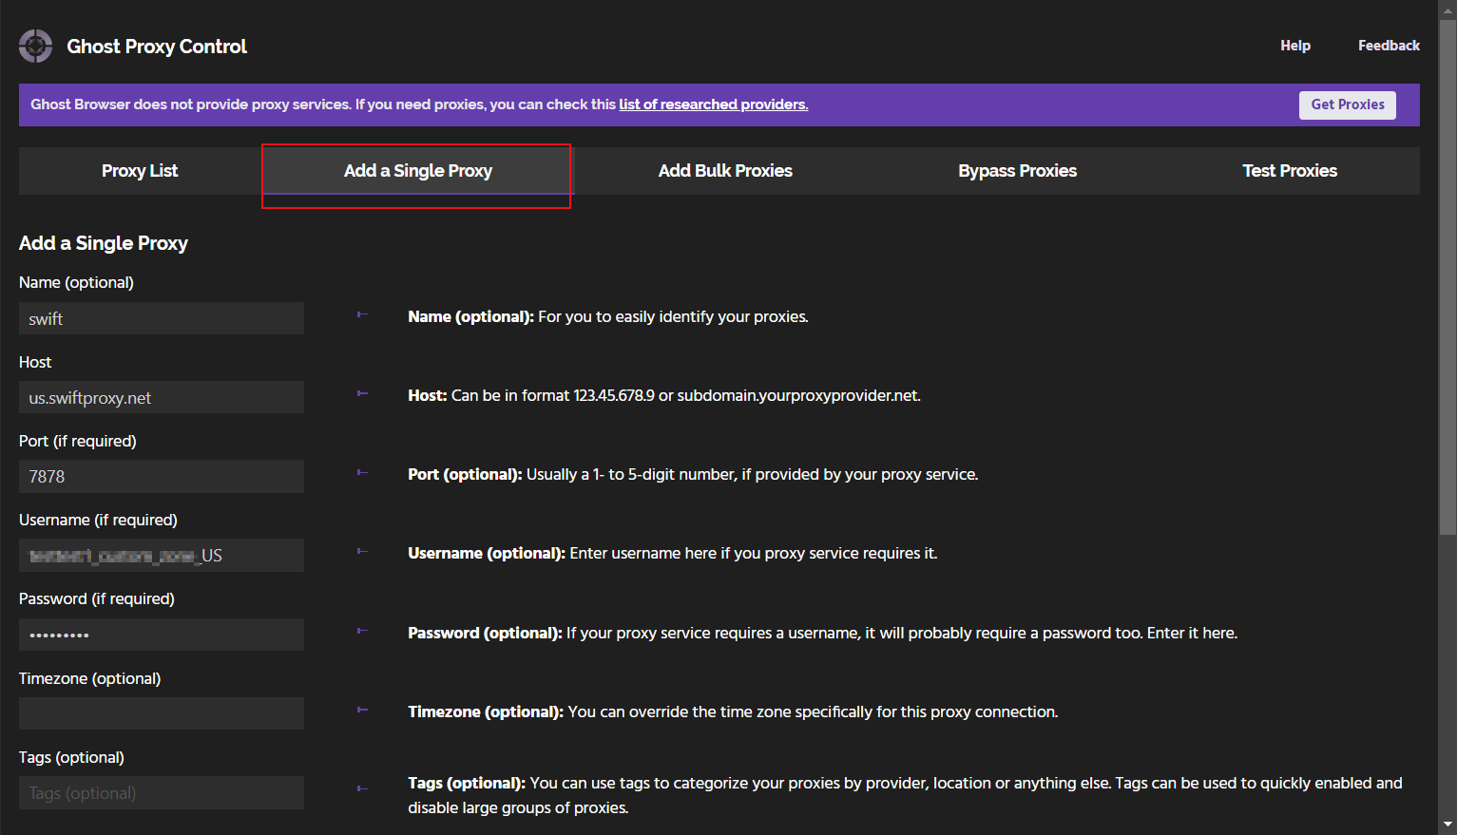Screen dimensions: 1457x835
Task: Click the arrow icon beside Host description
Action: [362, 394]
